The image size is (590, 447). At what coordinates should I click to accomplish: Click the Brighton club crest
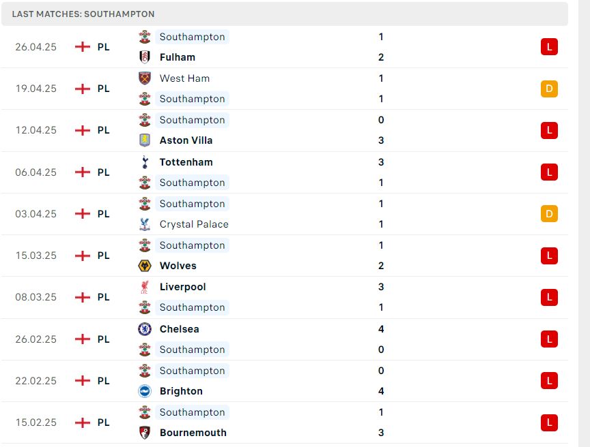pos(145,391)
